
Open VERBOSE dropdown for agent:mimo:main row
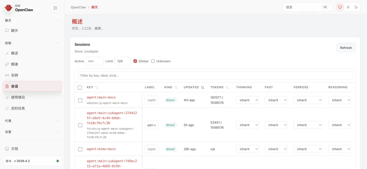tap(308, 149)
